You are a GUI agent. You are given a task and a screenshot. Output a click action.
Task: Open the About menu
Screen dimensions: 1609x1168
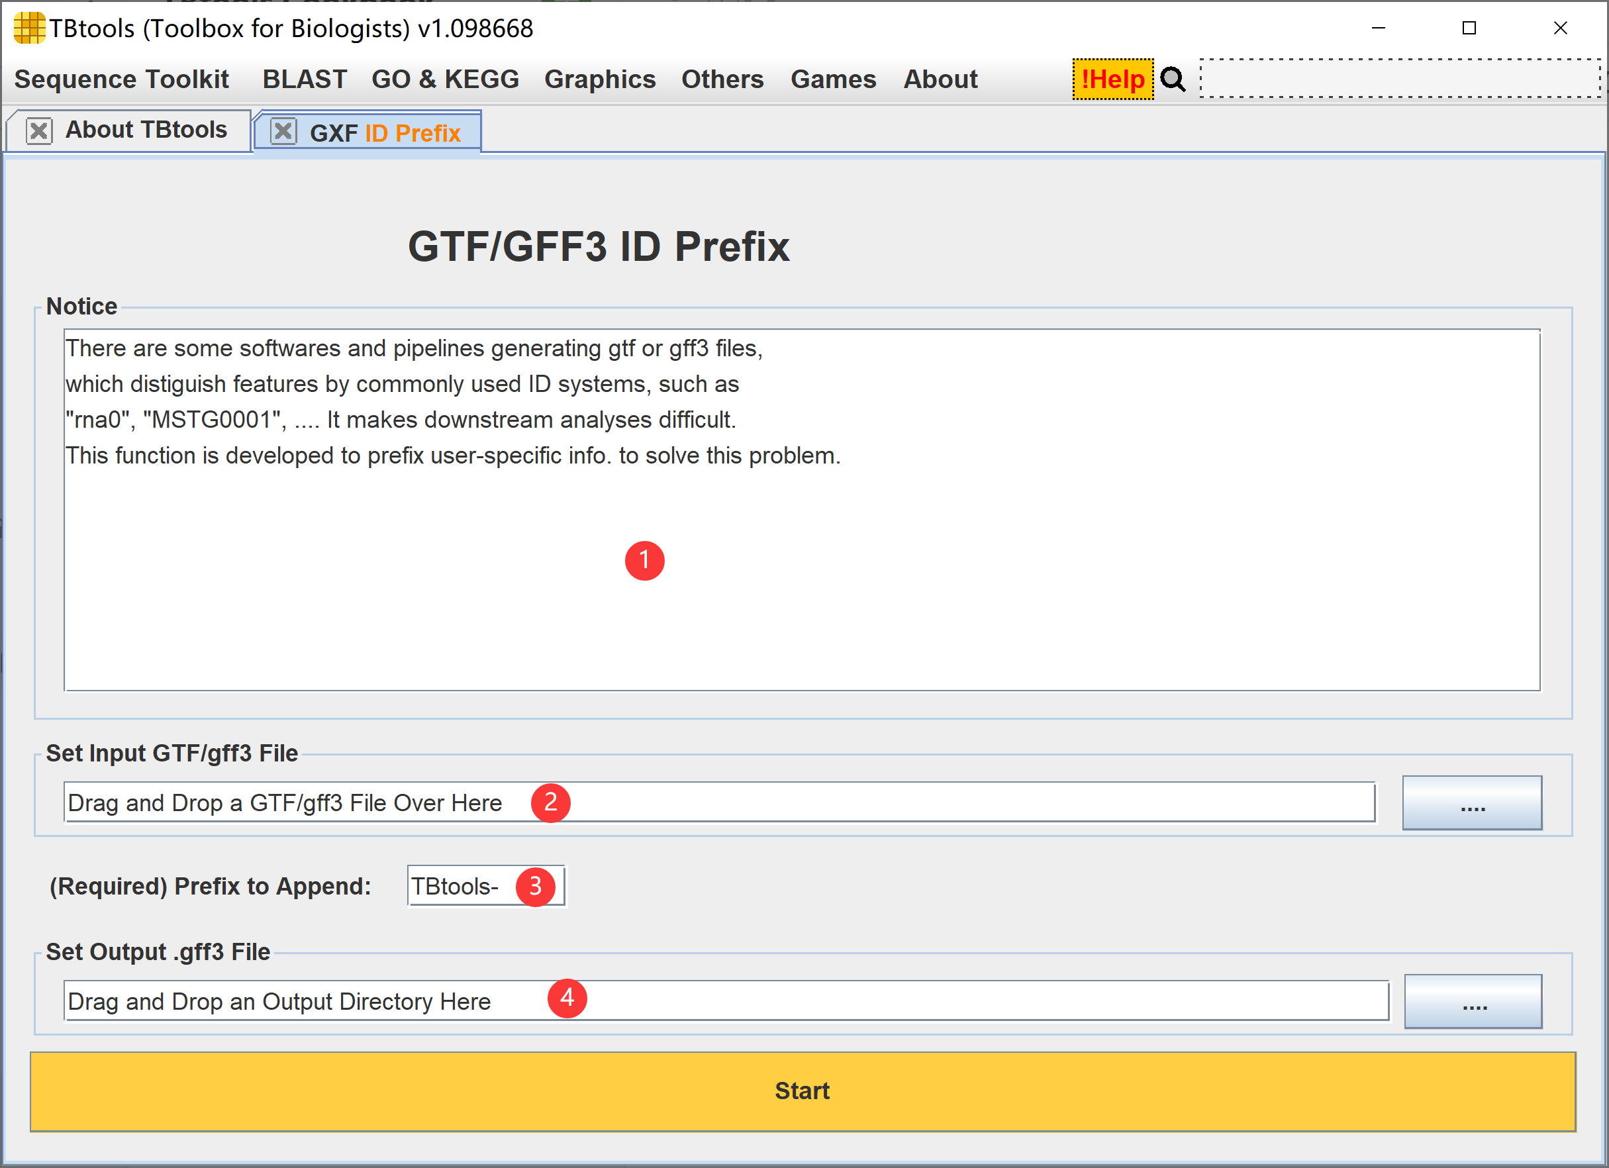940,79
